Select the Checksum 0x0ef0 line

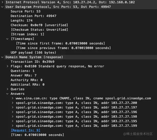tap(39, 25)
